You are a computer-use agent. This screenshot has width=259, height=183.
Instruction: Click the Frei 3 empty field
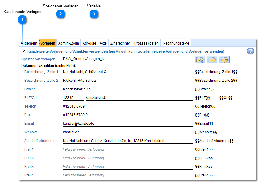point(128,166)
